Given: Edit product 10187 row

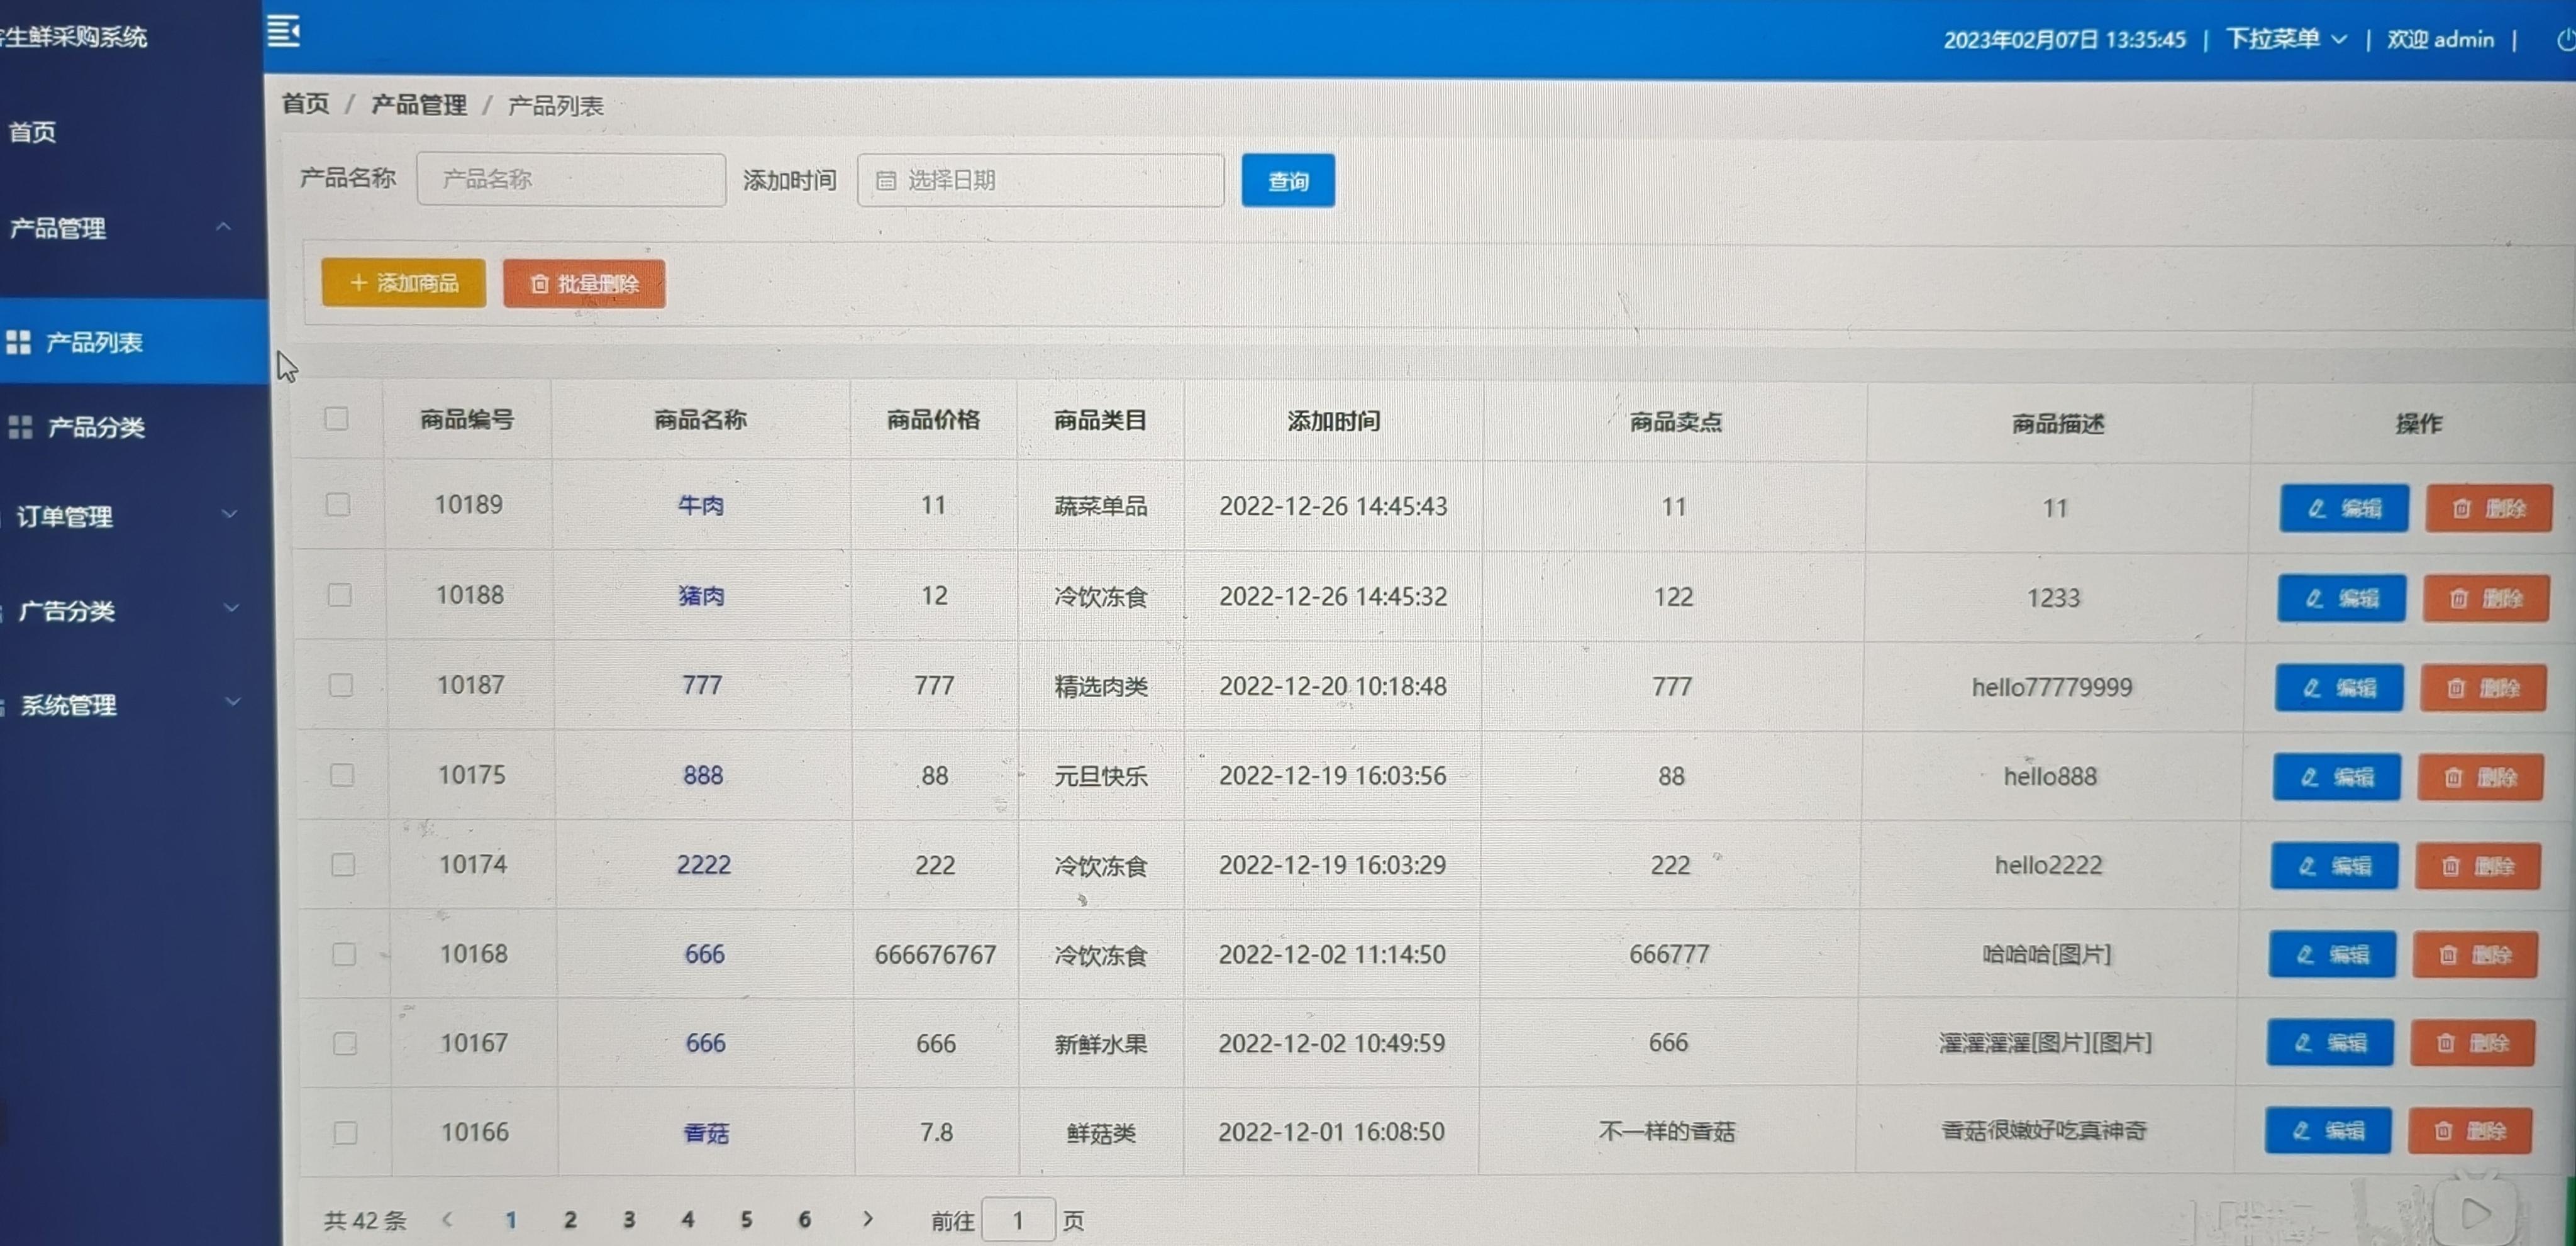Looking at the screenshot, I should click(2339, 688).
